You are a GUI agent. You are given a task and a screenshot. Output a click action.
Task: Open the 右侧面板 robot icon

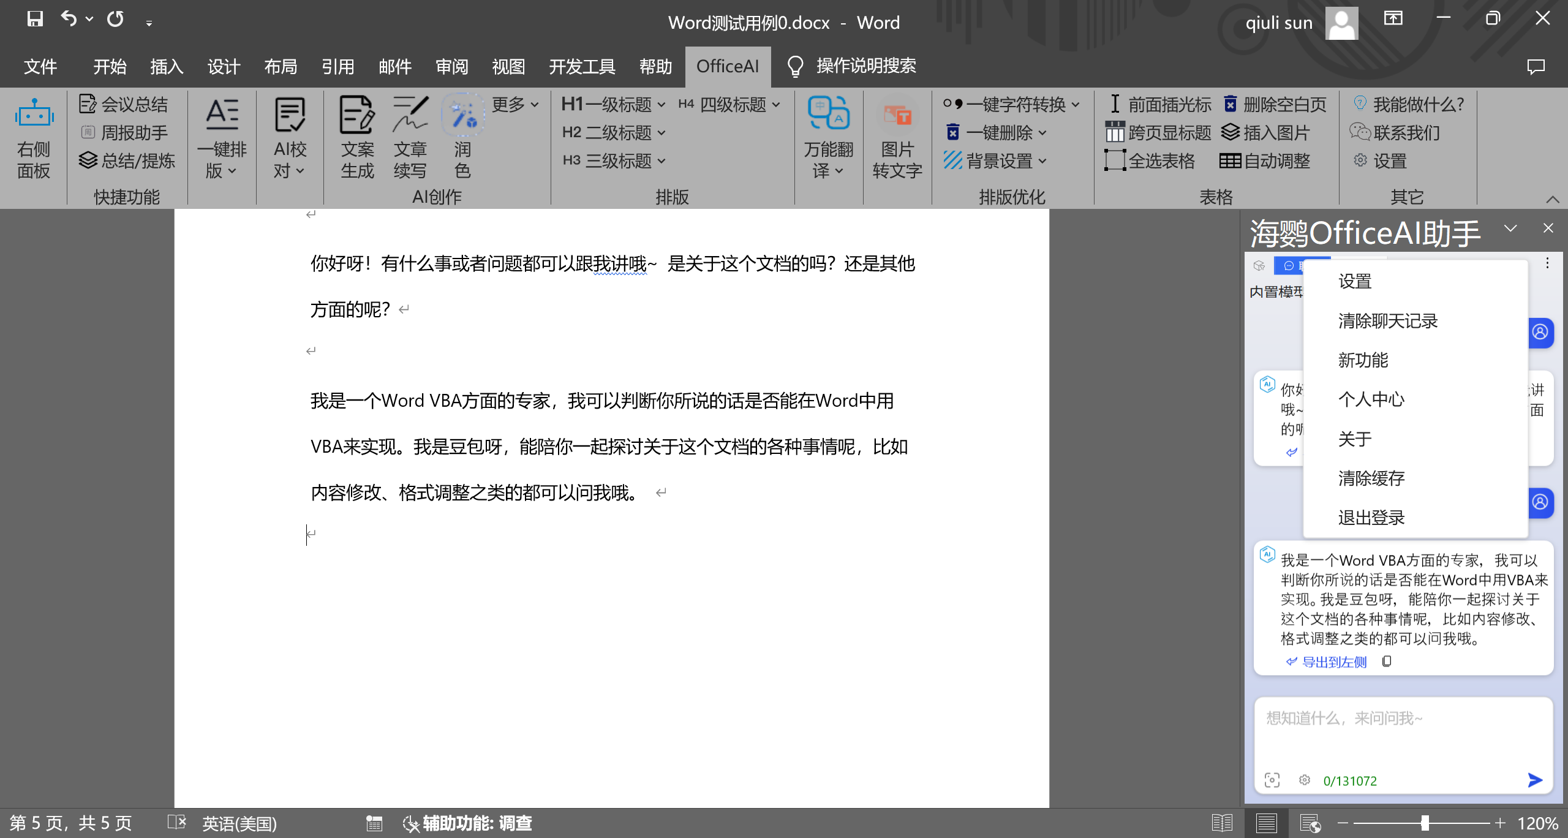click(x=34, y=115)
